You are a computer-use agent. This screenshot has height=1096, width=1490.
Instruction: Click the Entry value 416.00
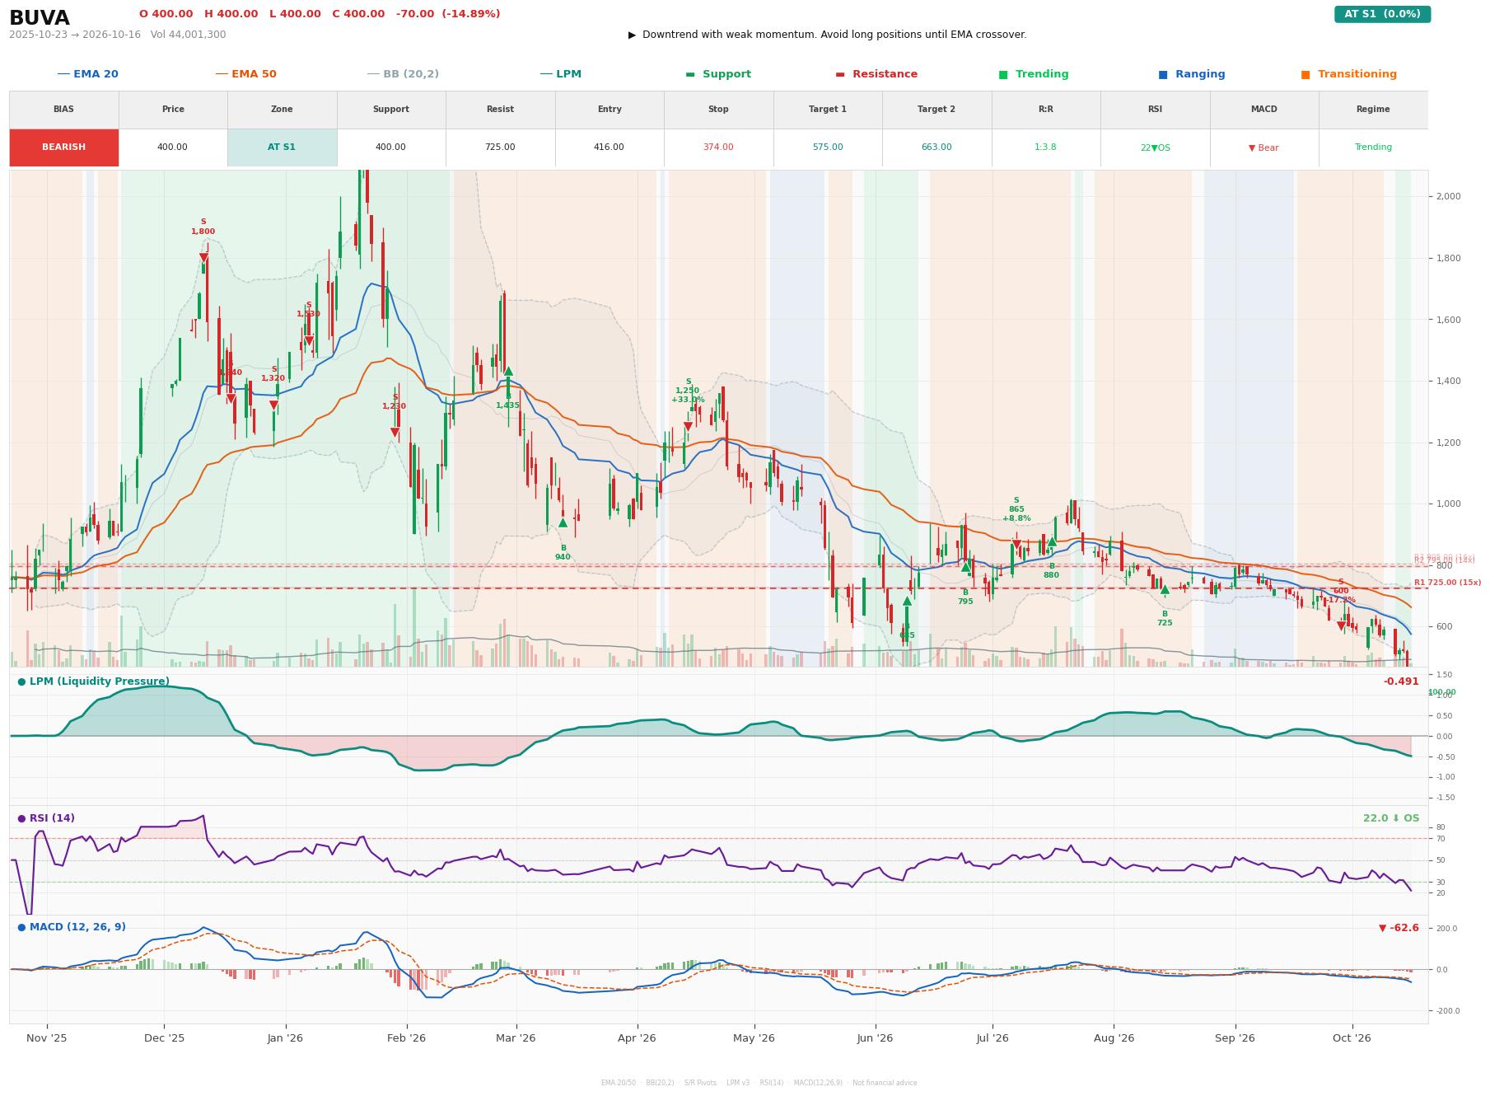[609, 148]
